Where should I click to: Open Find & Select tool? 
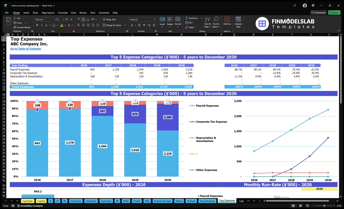coord(216,22)
